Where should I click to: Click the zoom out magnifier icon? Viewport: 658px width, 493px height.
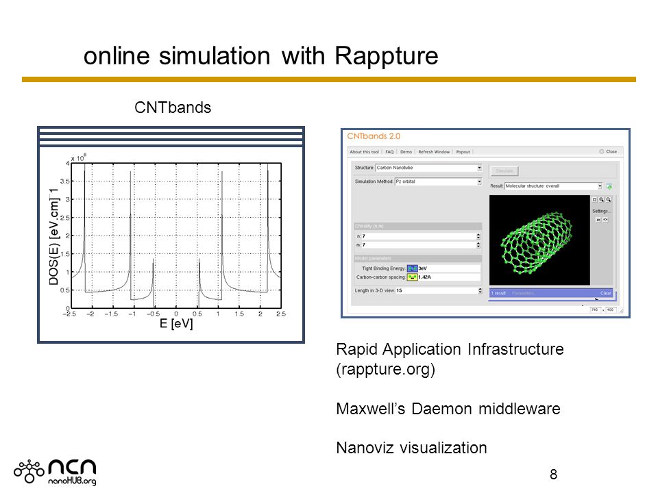(608, 200)
